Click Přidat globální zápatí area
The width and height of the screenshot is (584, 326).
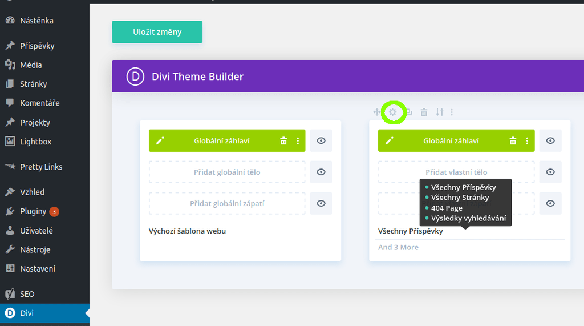click(227, 203)
